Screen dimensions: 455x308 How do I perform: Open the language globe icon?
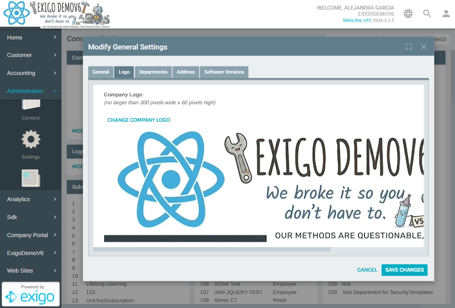(408, 14)
